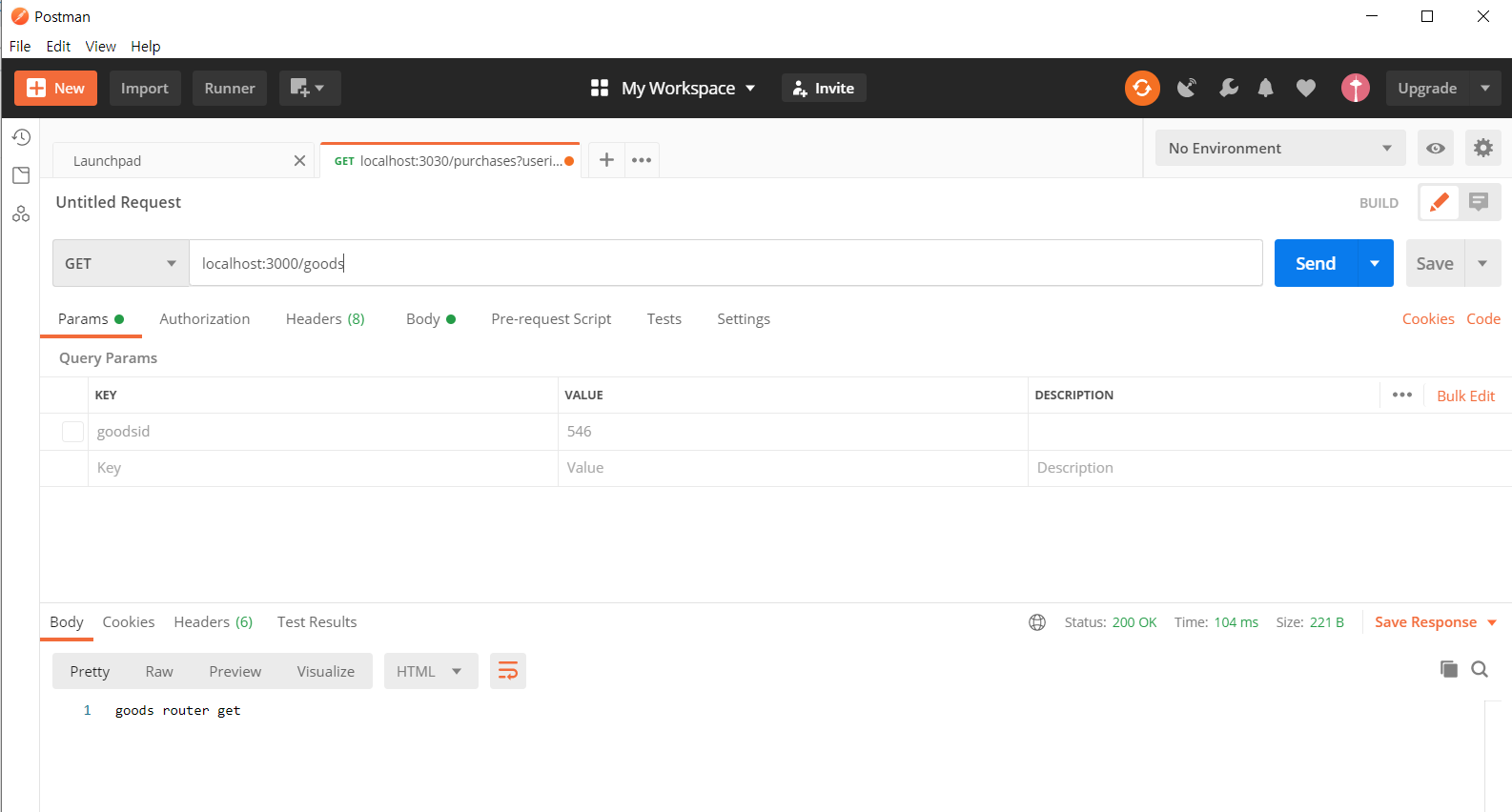The height and width of the screenshot is (812, 1512).
Task: Click the orange sync status icon
Action: point(1142,88)
